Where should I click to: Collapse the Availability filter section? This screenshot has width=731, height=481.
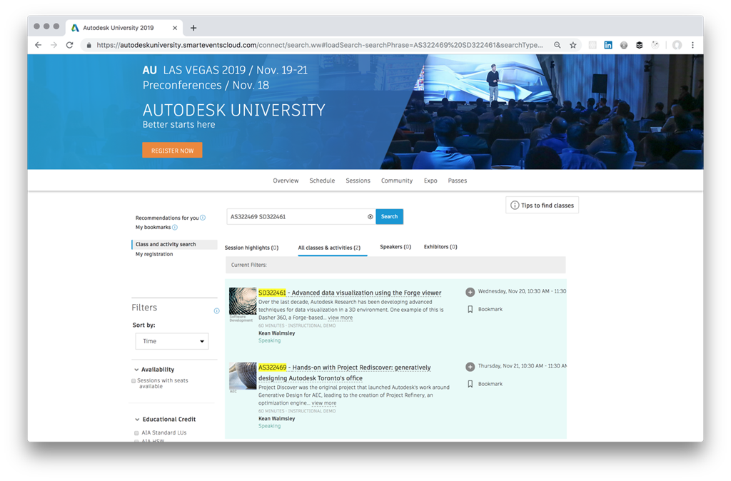tap(136, 370)
